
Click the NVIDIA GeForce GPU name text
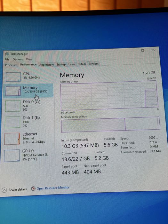pos(36,155)
